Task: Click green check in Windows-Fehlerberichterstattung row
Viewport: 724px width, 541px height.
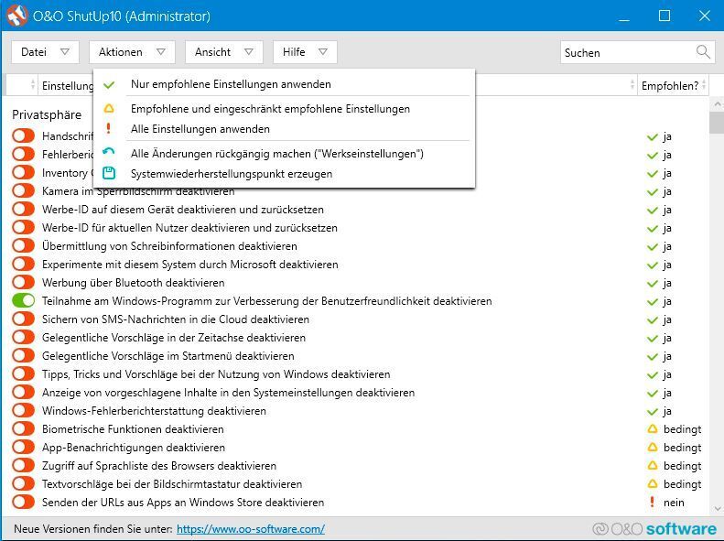Action: coord(652,412)
